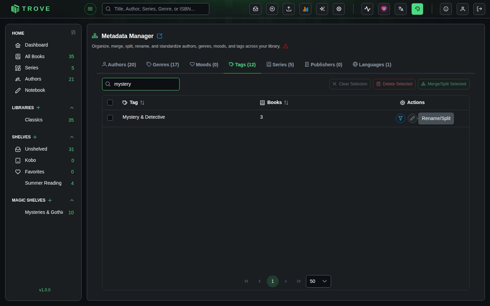The width and height of the screenshot is (490, 306).
Task: Click the Home section layout icon
Action: point(73,33)
